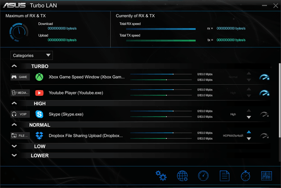Click the НОРМАЛЬНЫЙ priority label for Dropbox
This screenshot has width=281, height=188.
click(x=233, y=136)
